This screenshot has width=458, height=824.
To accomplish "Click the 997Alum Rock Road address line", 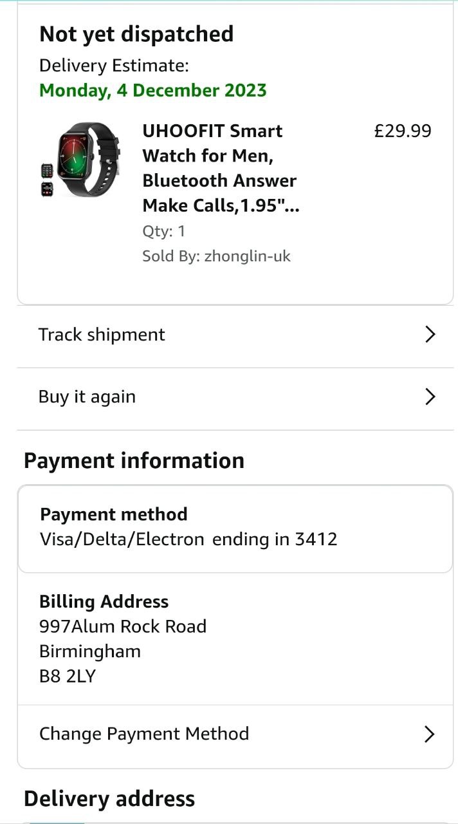I will click(123, 626).
